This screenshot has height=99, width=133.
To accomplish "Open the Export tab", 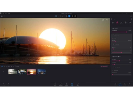I will pos(78,84).
